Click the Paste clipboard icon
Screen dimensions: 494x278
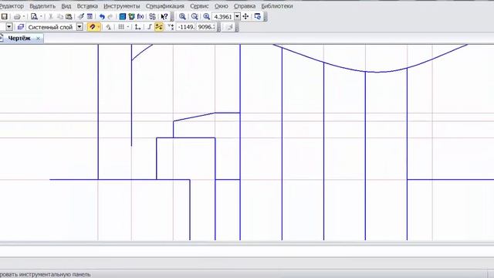69,17
